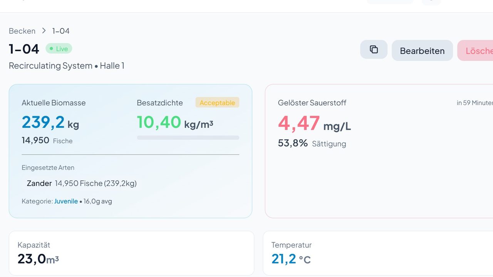
Task: Open the Juvenile category link
Action: [x=66, y=201]
